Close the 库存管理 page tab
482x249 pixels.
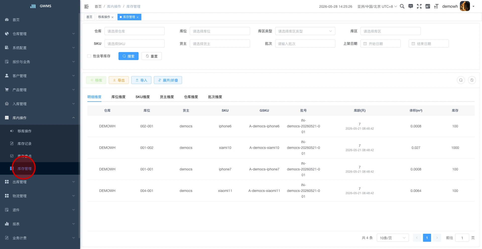(138, 17)
